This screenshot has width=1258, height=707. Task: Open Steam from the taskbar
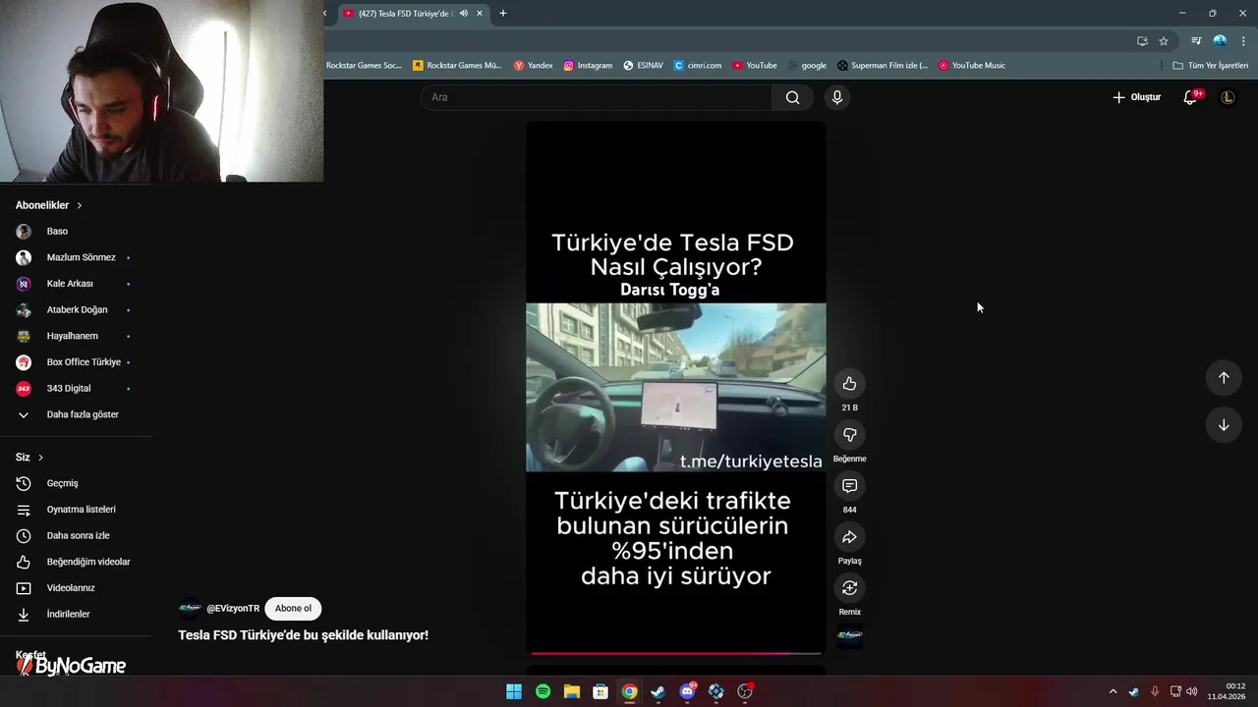point(658,692)
